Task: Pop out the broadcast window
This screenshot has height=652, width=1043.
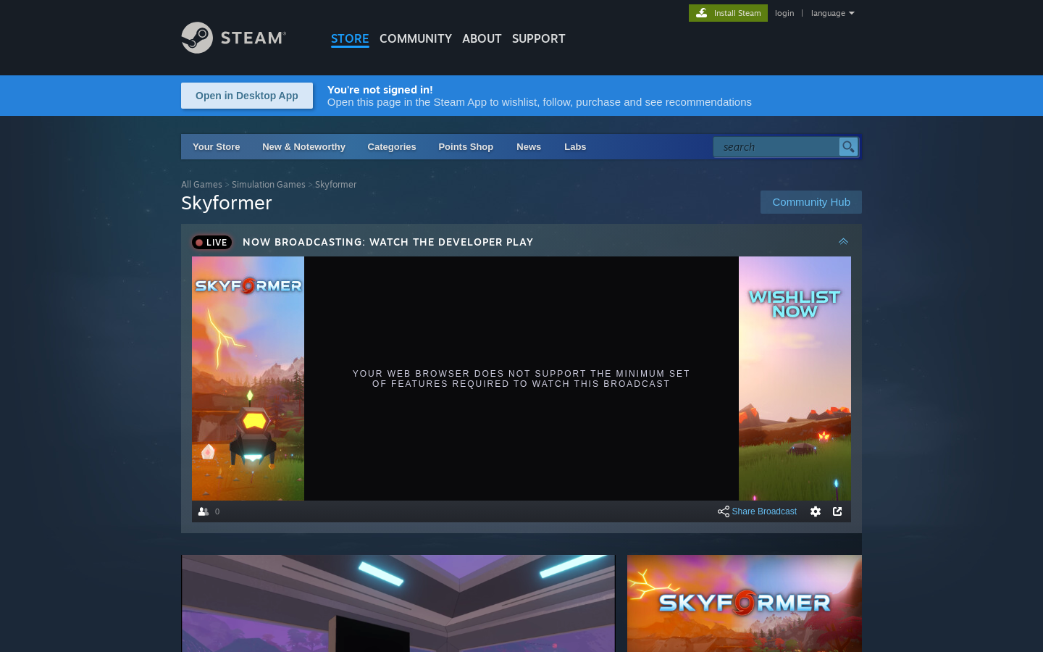Action: pos(837,511)
